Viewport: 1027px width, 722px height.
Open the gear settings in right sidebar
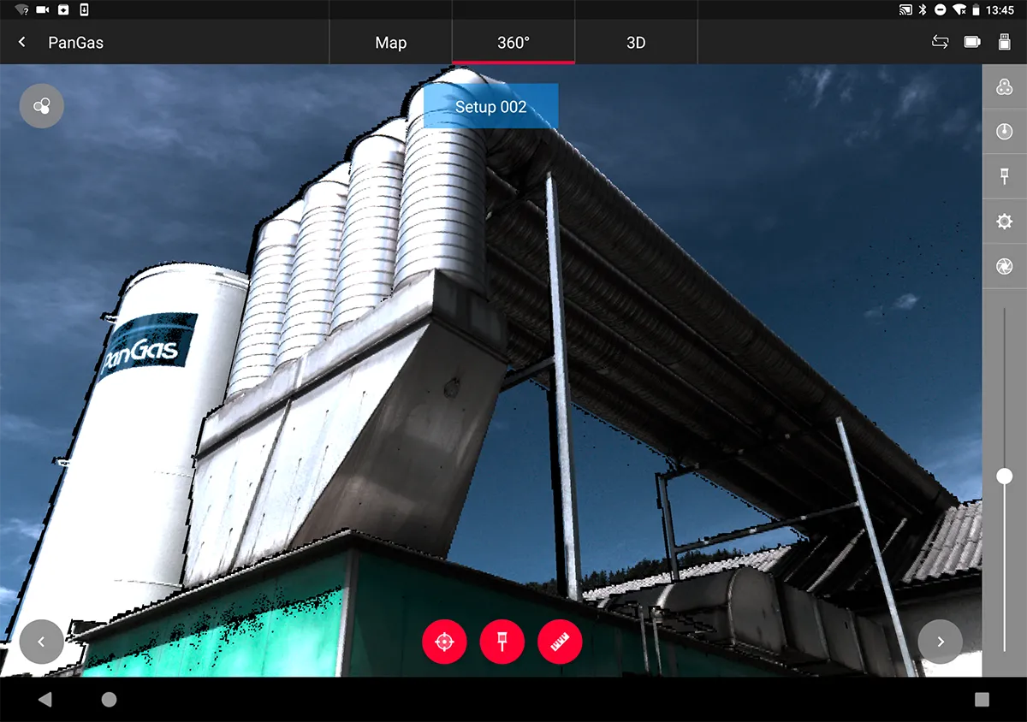(1004, 222)
